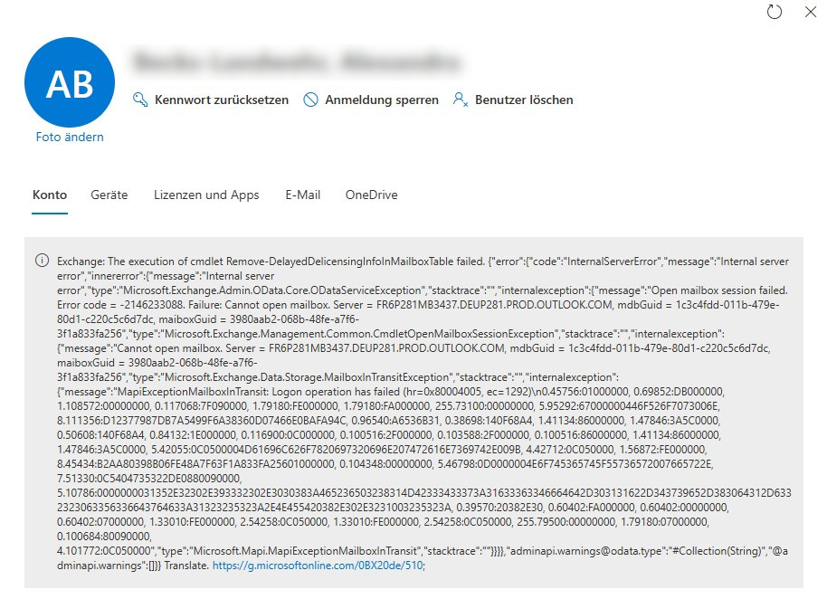Go to Lizenzen und Apps tab
The width and height of the screenshot is (827, 599).
[x=206, y=195]
